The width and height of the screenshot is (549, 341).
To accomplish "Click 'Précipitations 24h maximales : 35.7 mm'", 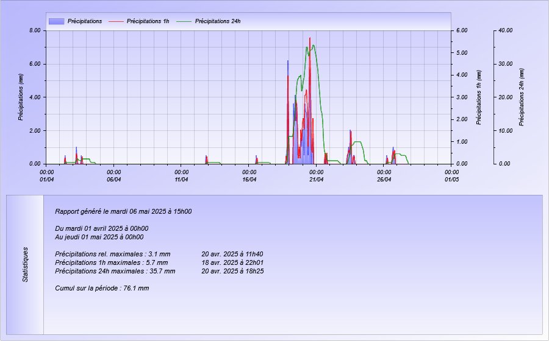I will click(x=115, y=271).
